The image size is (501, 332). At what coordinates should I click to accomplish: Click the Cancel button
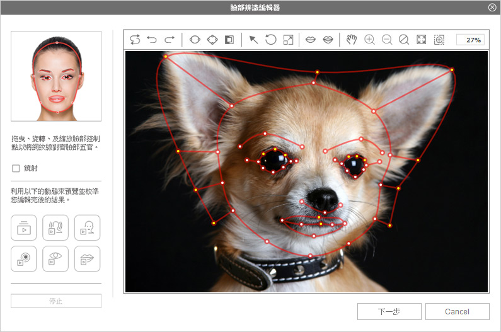point(457,311)
